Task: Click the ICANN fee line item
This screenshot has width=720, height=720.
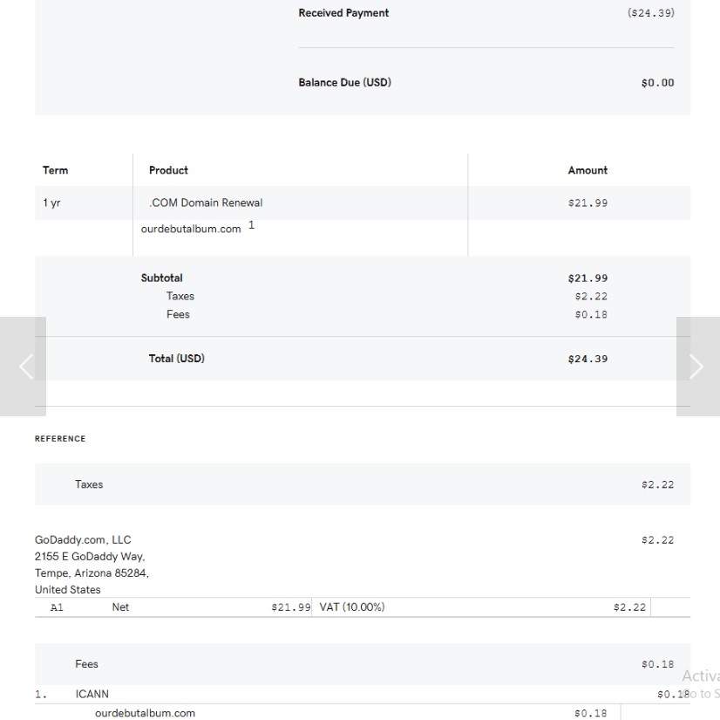Action: [92, 694]
